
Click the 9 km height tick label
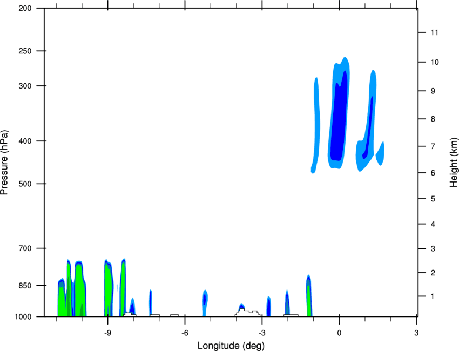tap(433, 91)
